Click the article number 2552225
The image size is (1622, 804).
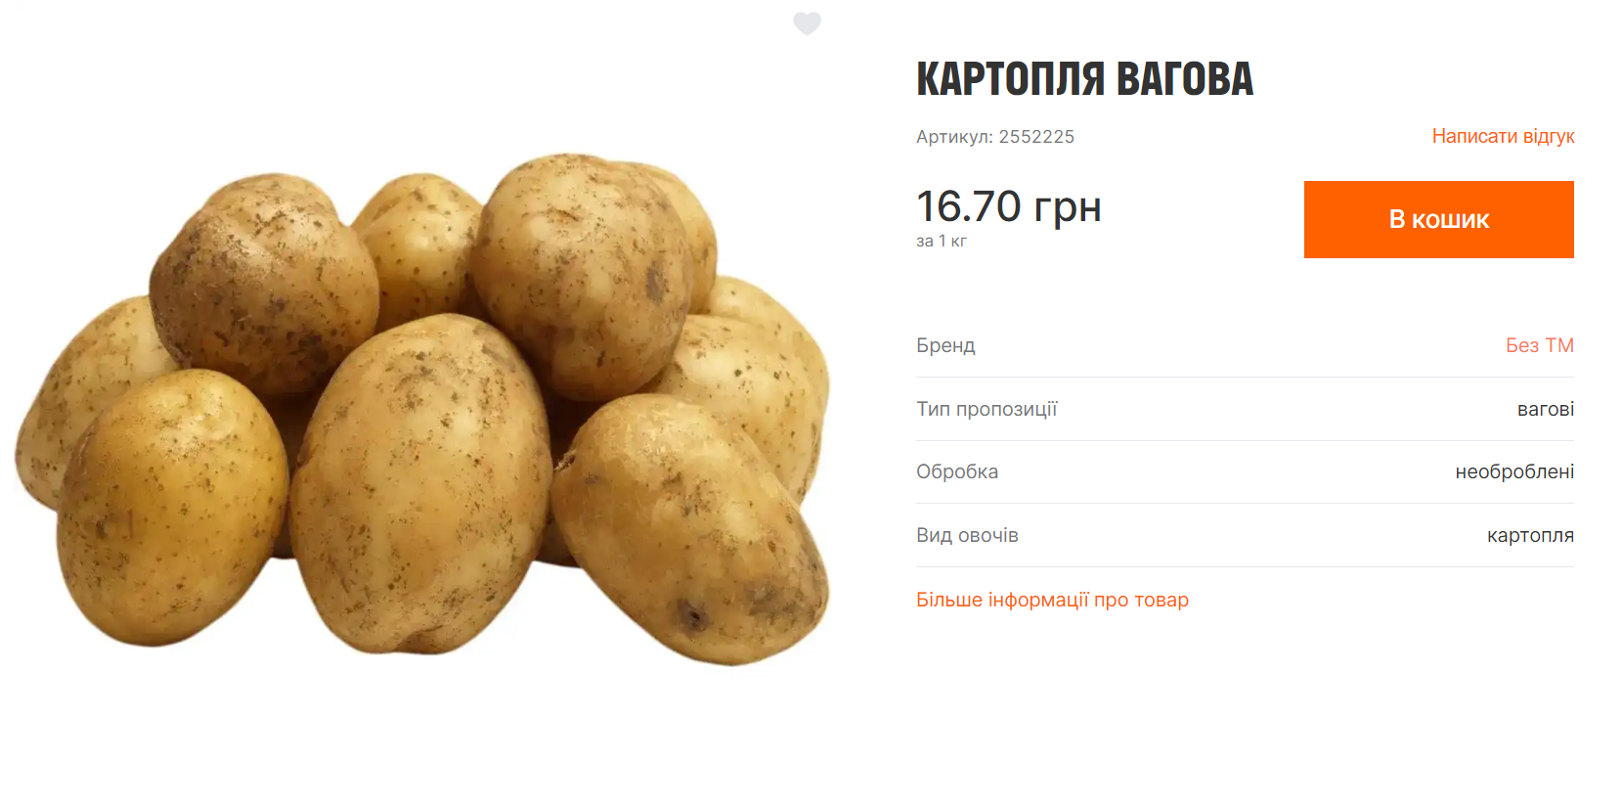[x=1036, y=137]
